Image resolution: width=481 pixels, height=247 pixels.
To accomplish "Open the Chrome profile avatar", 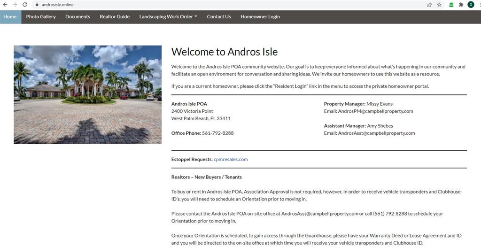I will click(x=471, y=5).
